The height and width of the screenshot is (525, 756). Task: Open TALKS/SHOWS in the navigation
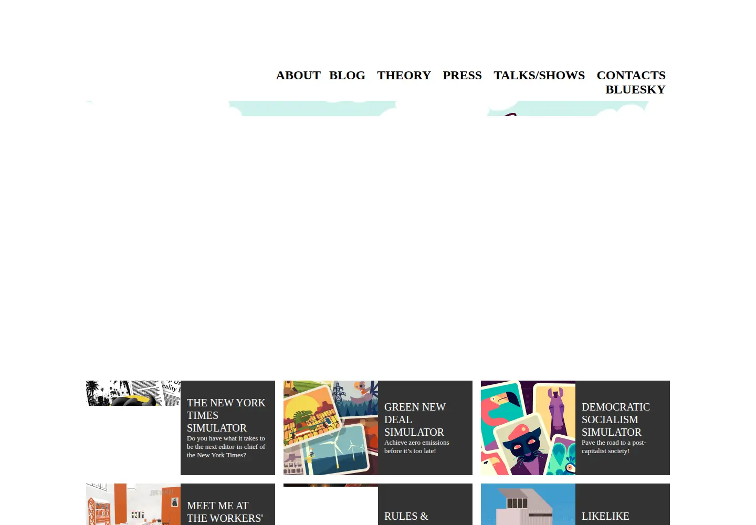(539, 75)
